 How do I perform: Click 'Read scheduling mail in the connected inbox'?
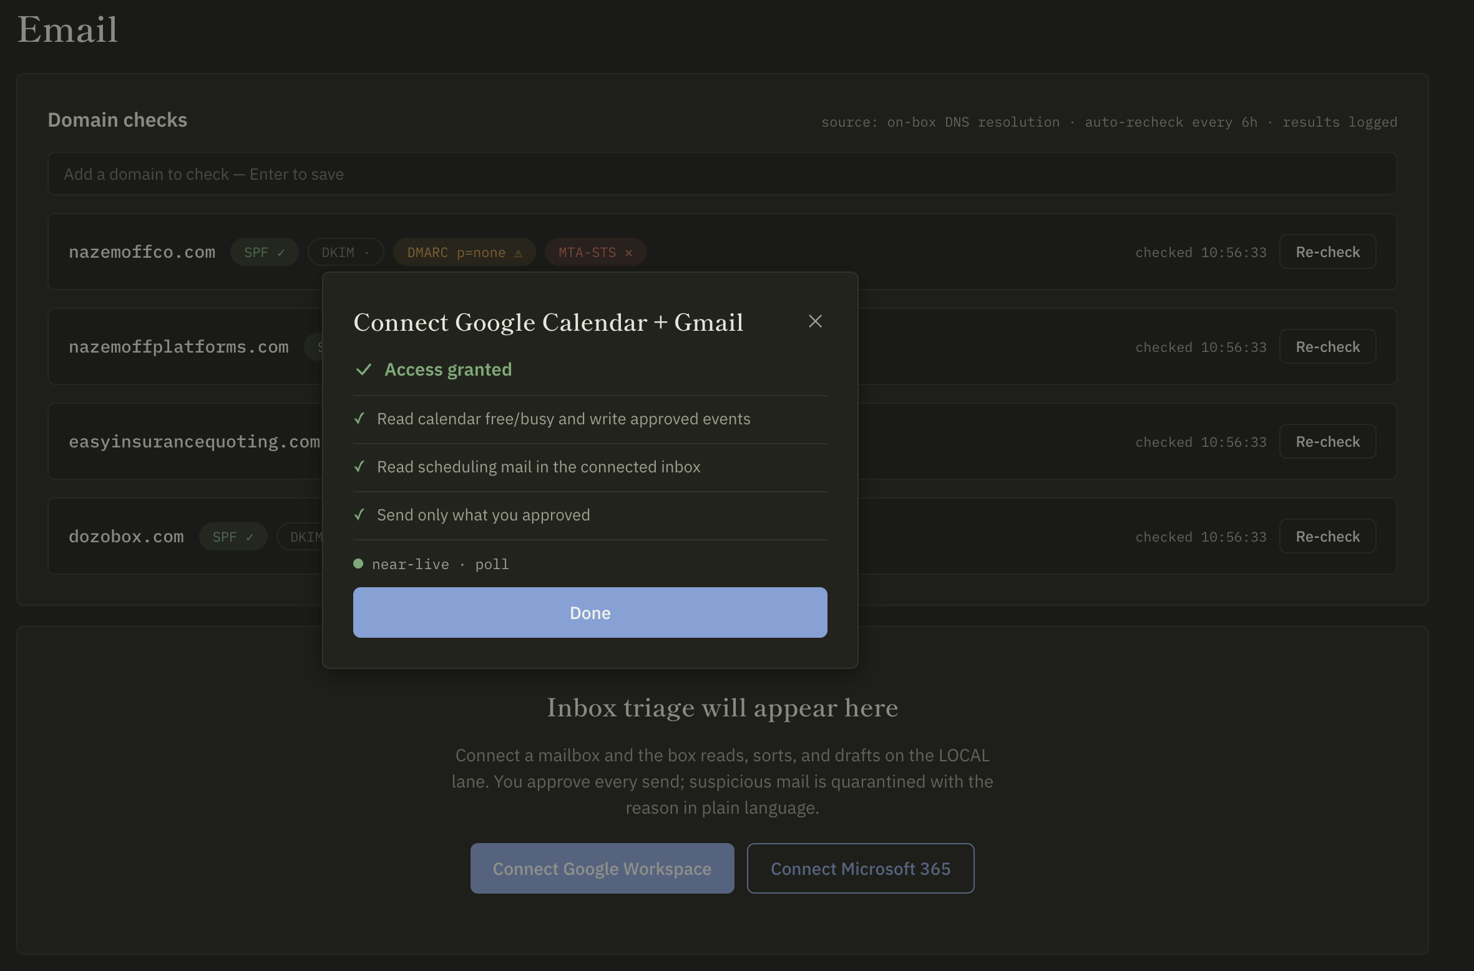click(539, 467)
